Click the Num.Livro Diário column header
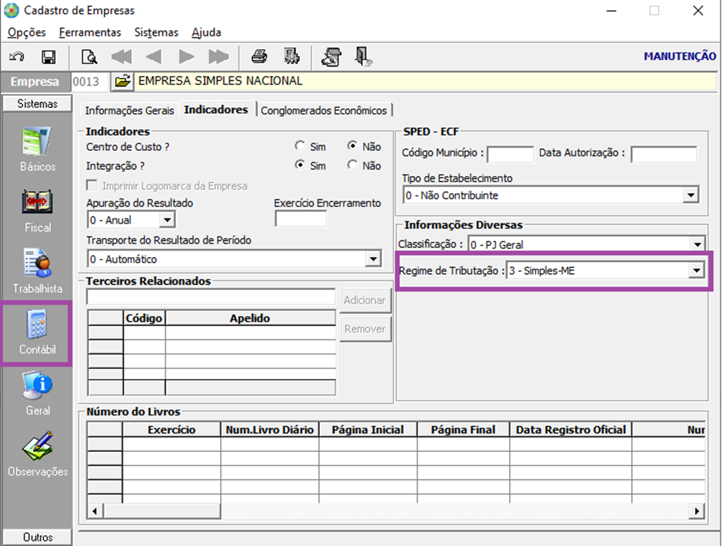Screen dimensions: 723x546 coord(270,430)
